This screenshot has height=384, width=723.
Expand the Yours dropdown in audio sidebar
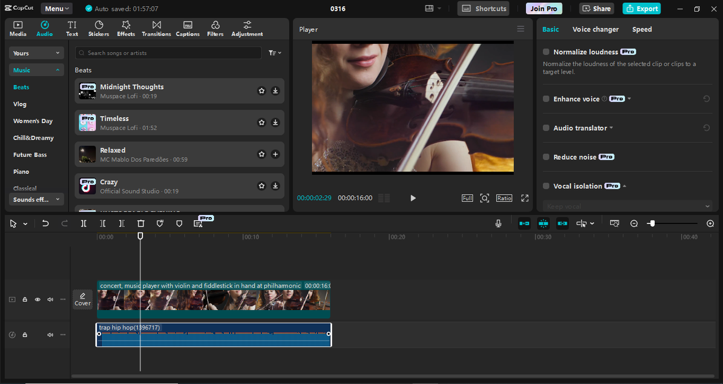(x=36, y=53)
